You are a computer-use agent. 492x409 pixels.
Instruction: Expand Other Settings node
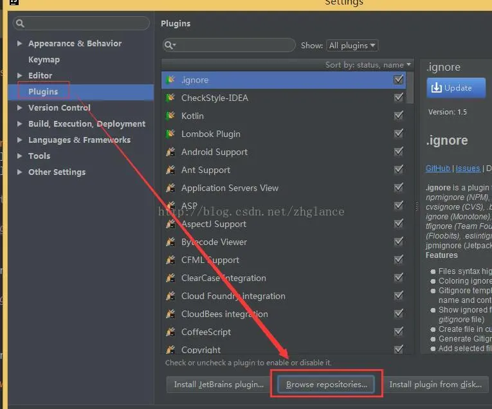pos(19,172)
